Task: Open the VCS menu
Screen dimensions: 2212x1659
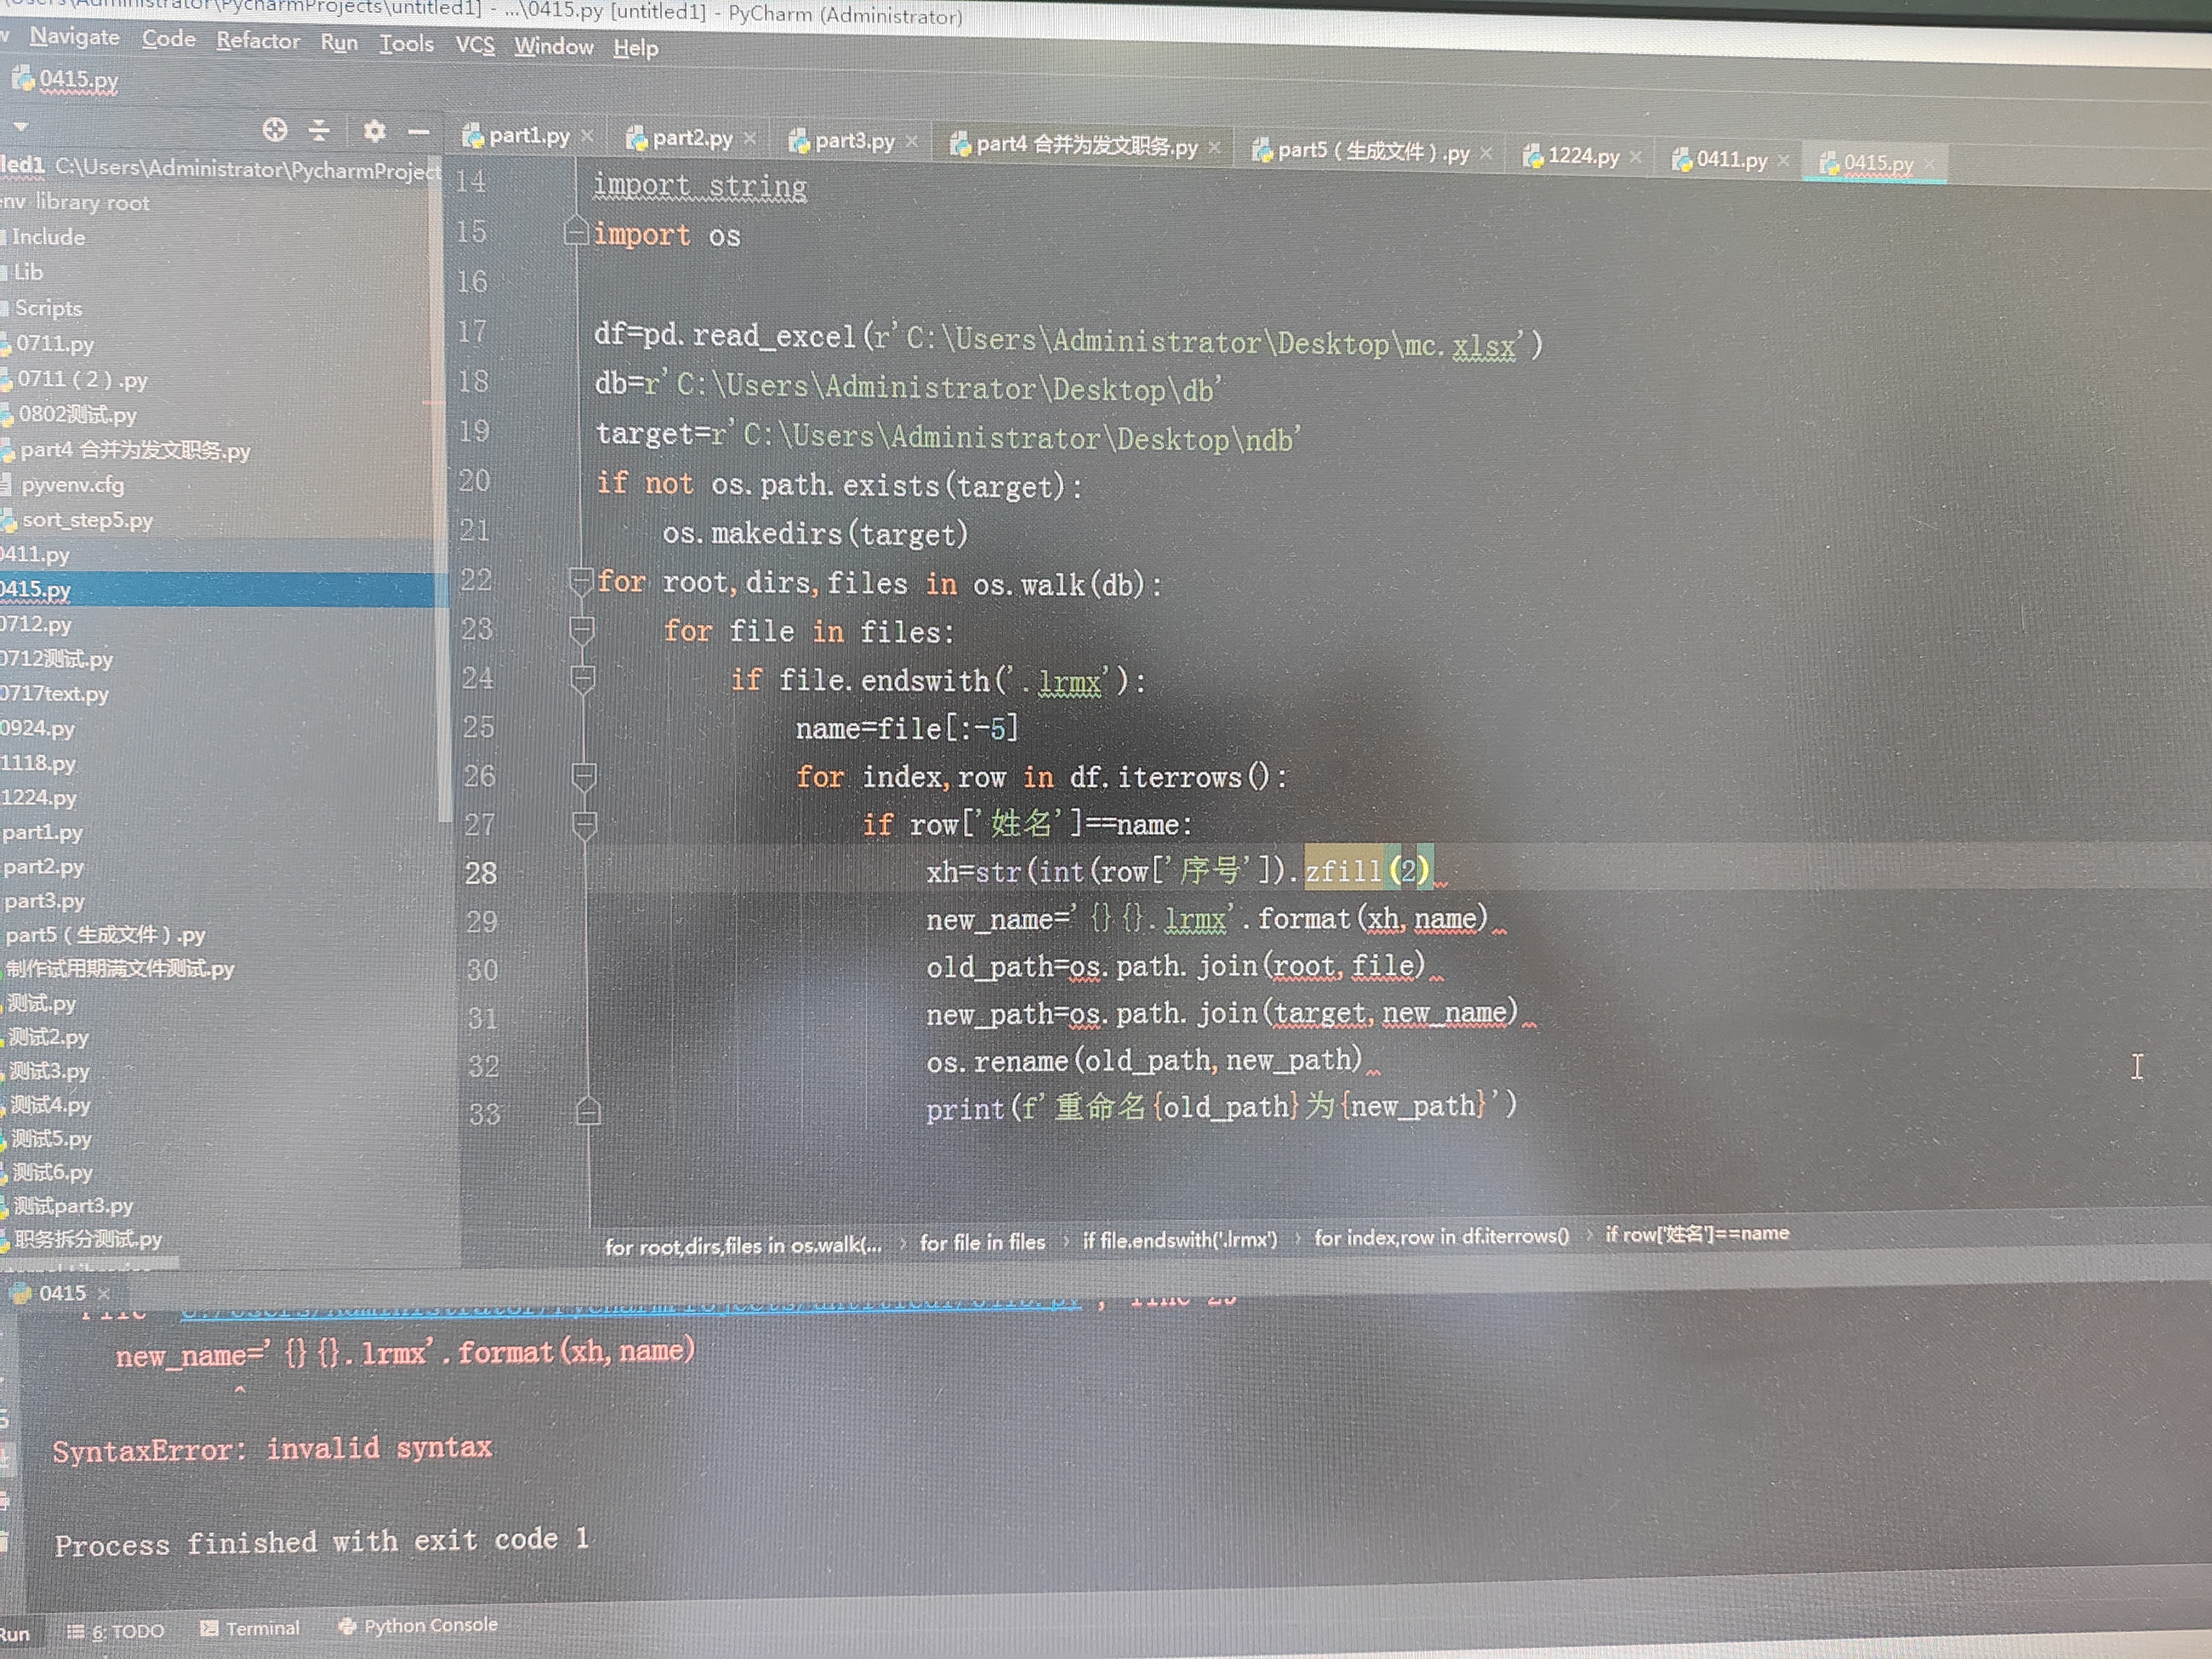Action: [475, 45]
